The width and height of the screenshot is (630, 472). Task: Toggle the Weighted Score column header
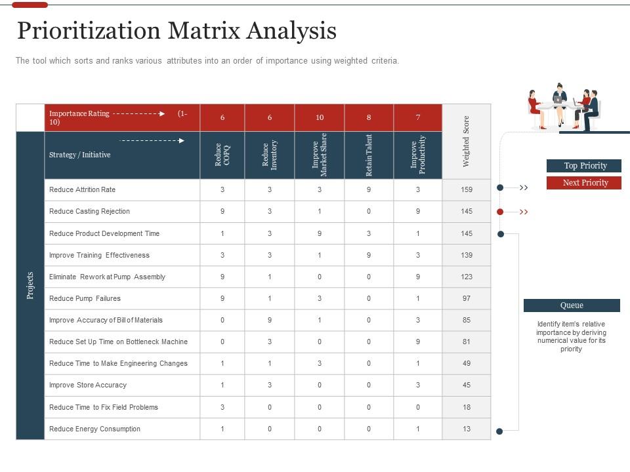click(467, 139)
